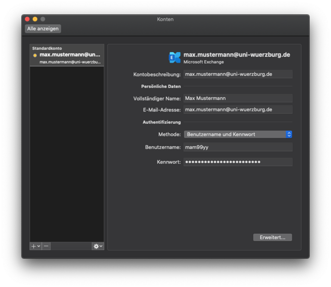The height and width of the screenshot is (287, 331).
Task: Click the yellow status dot beside the account
Action: pyautogui.click(x=34, y=55)
